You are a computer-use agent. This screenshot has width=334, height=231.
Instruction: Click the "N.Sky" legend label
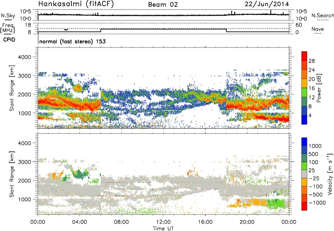(x=8, y=15)
